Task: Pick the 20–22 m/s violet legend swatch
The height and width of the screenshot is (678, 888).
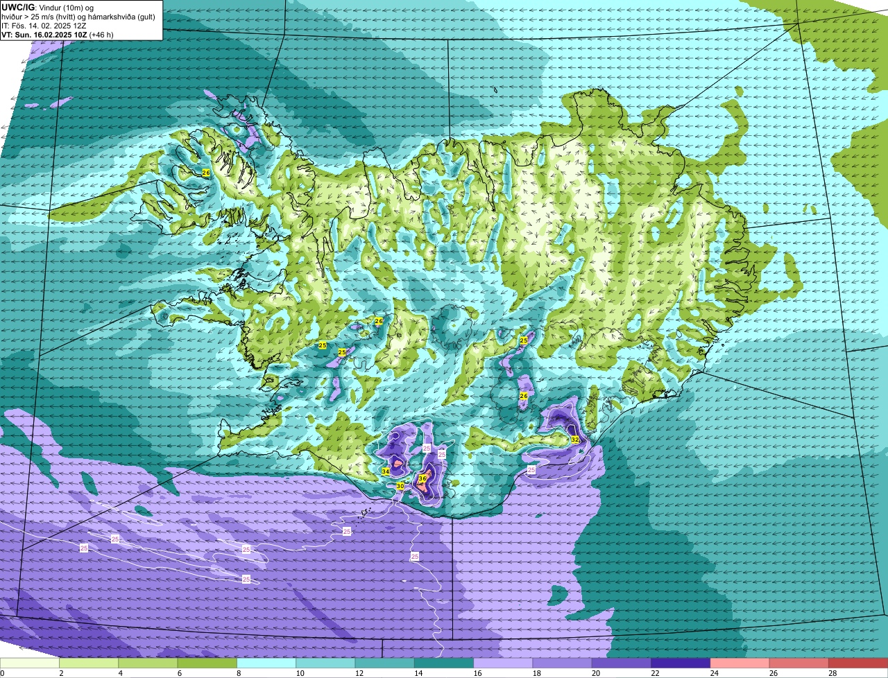Action: click(622, 663)
